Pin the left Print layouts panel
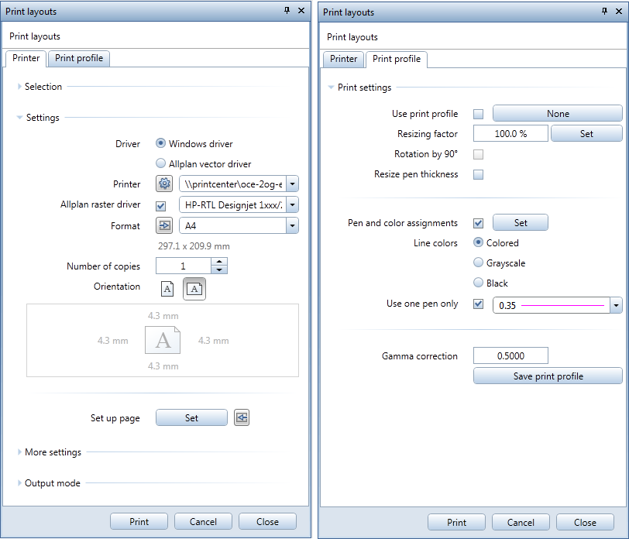 pyautogui.click(x=287, y=11)
